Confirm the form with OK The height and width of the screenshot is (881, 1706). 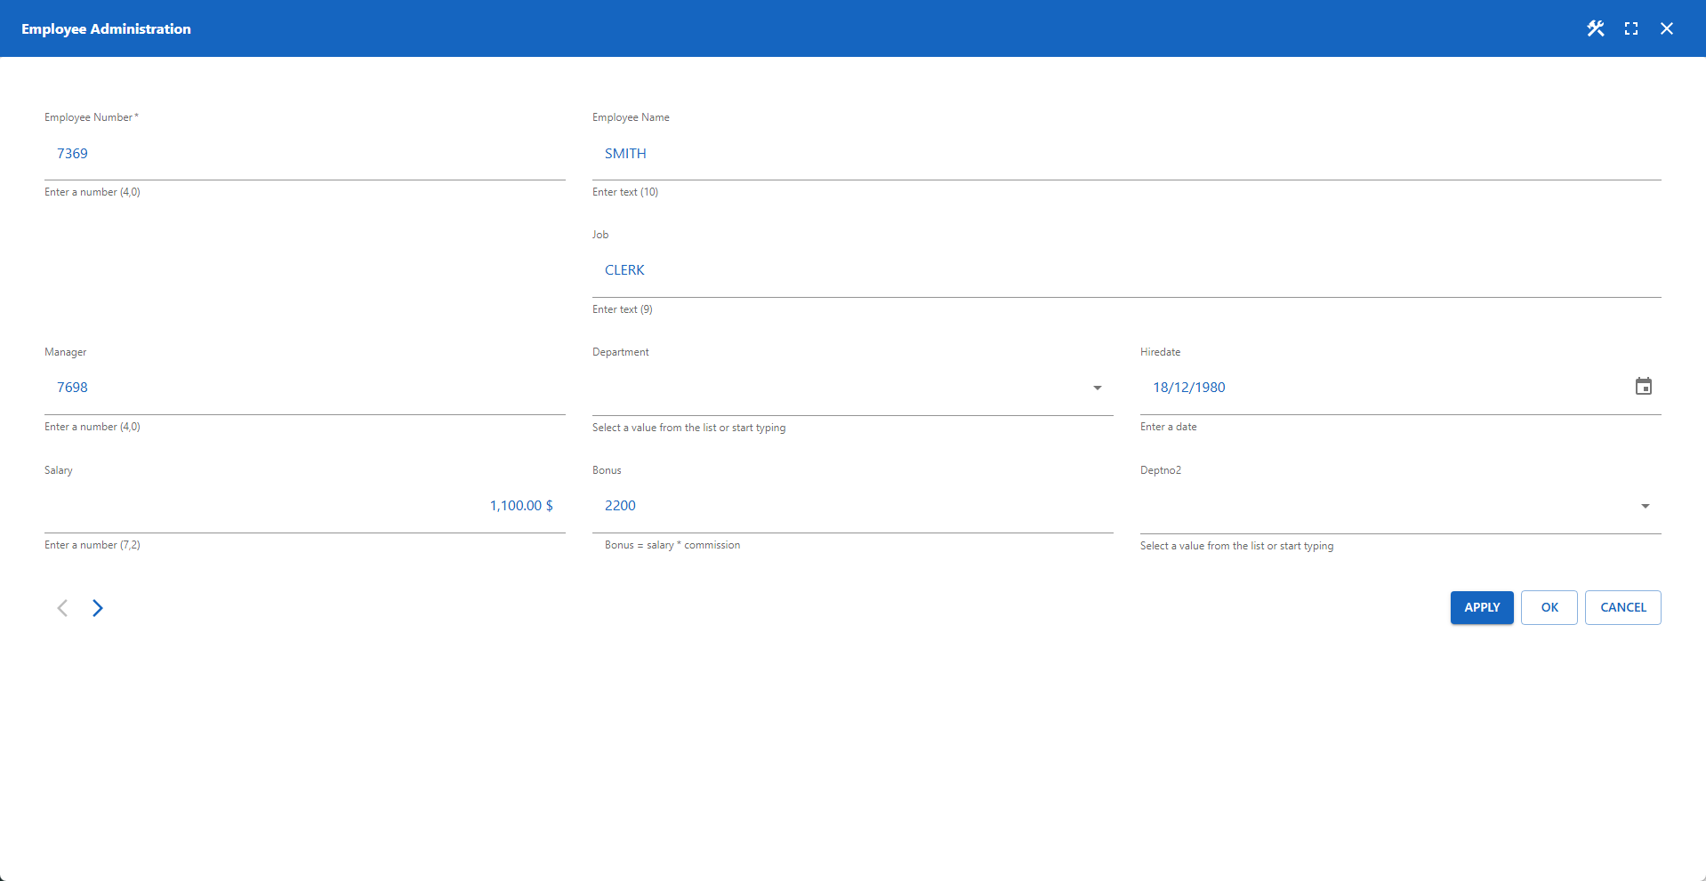click(x=1549, y=607)
